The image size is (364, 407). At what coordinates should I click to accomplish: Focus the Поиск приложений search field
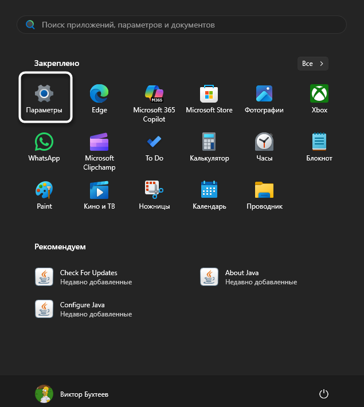[x=182, y=25]
